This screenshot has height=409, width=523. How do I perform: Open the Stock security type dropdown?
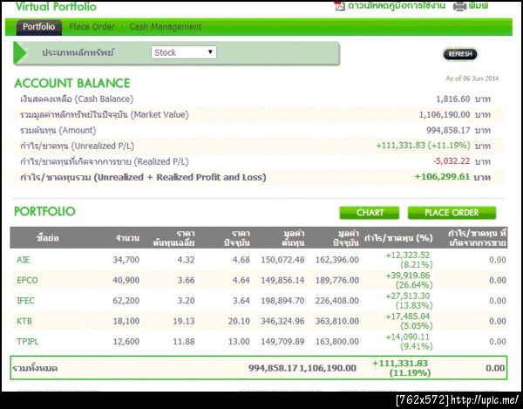pos(184,52)
